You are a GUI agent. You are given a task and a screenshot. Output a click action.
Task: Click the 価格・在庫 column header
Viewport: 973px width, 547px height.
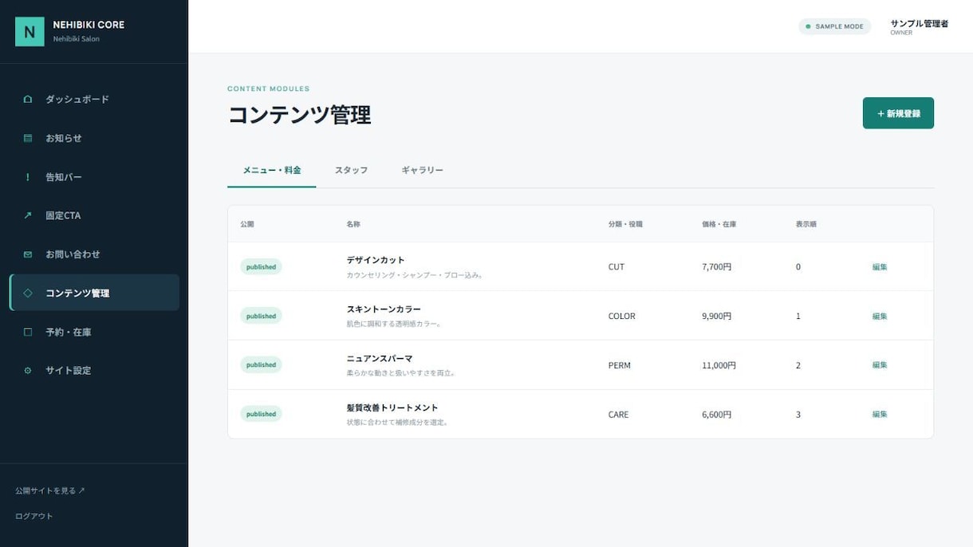pyautogui.click(x=719, y=224)
